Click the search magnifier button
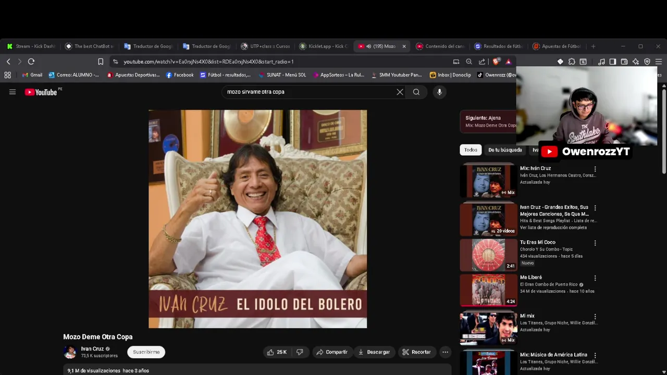Viewport: 667px width, 375px height. coord(416,92)
